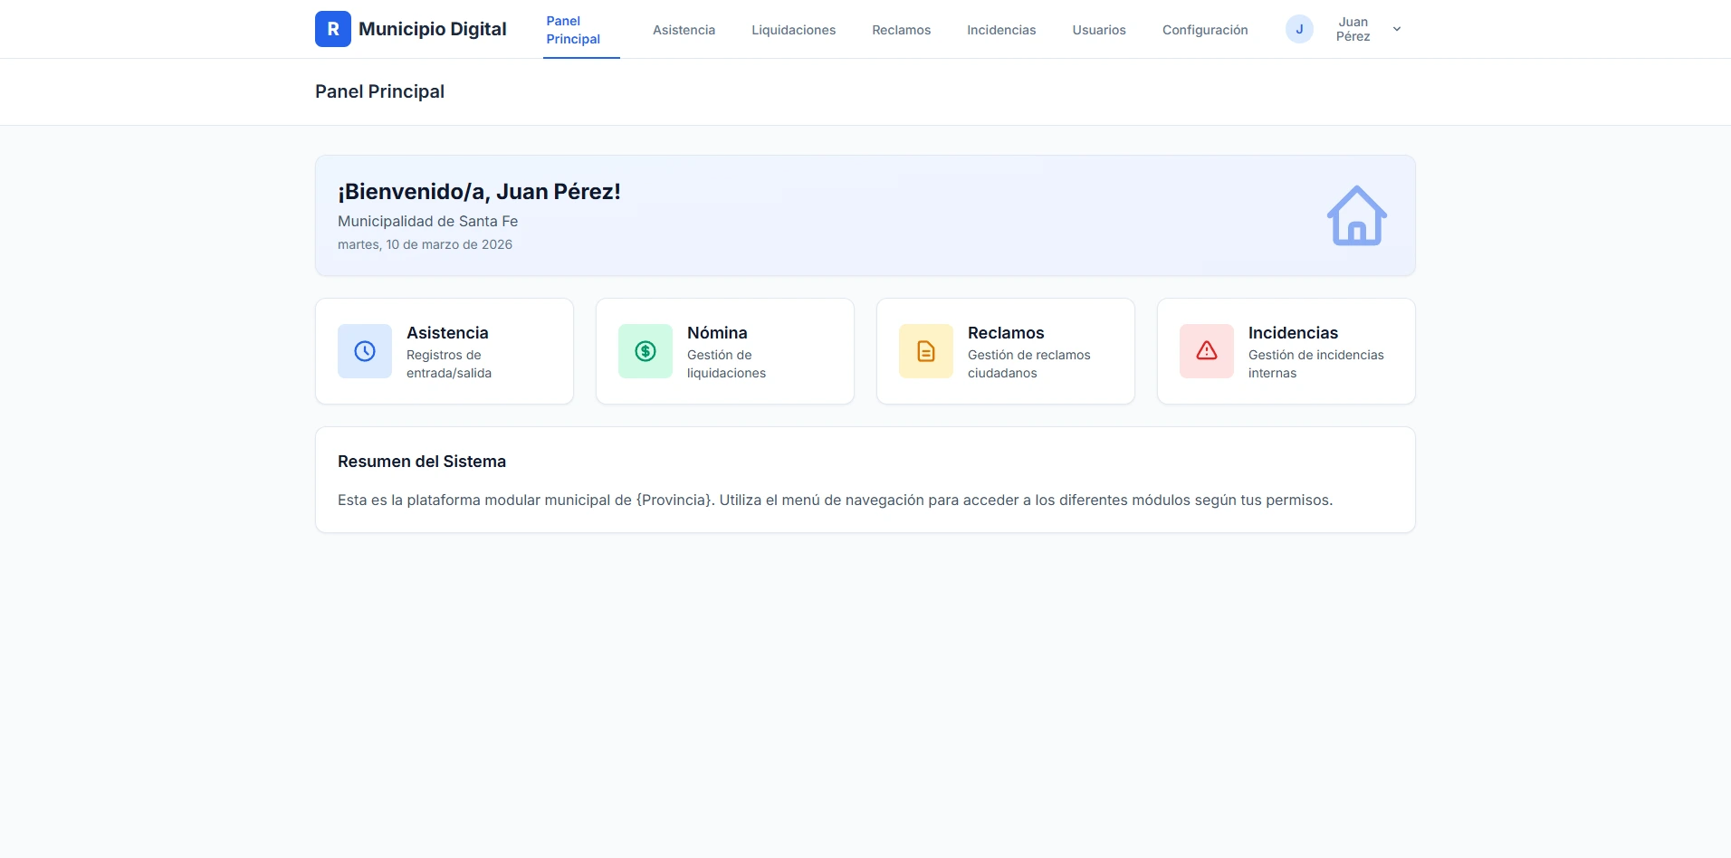Click the date 'martes, 10 de marzo de 2026'
This screenshot has height=858, width=1731.
coord(425,244)
